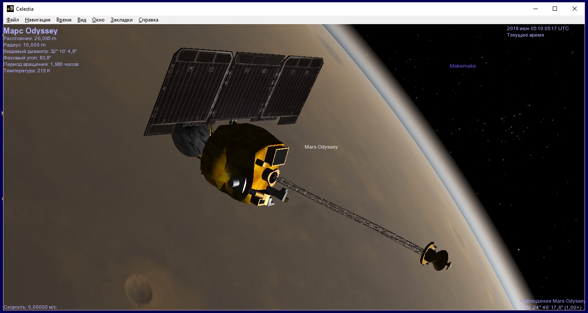
Task: Click the Скорость: 0,00000 м/с readout
Action: click(30, 307)
